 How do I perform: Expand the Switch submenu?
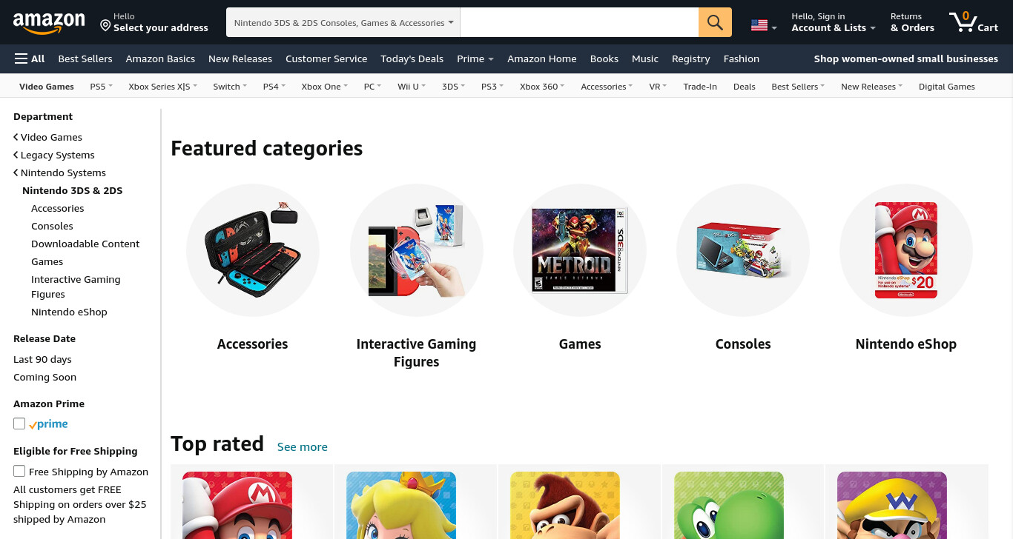[x=230, y=87]
